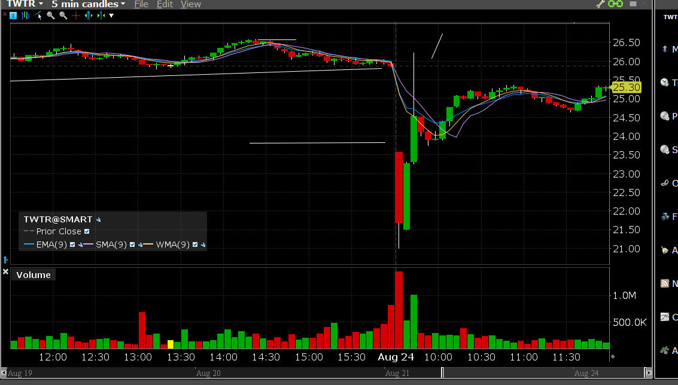
Task: Click the bottom timeline scrollbar handle
Action: point(442,373)
